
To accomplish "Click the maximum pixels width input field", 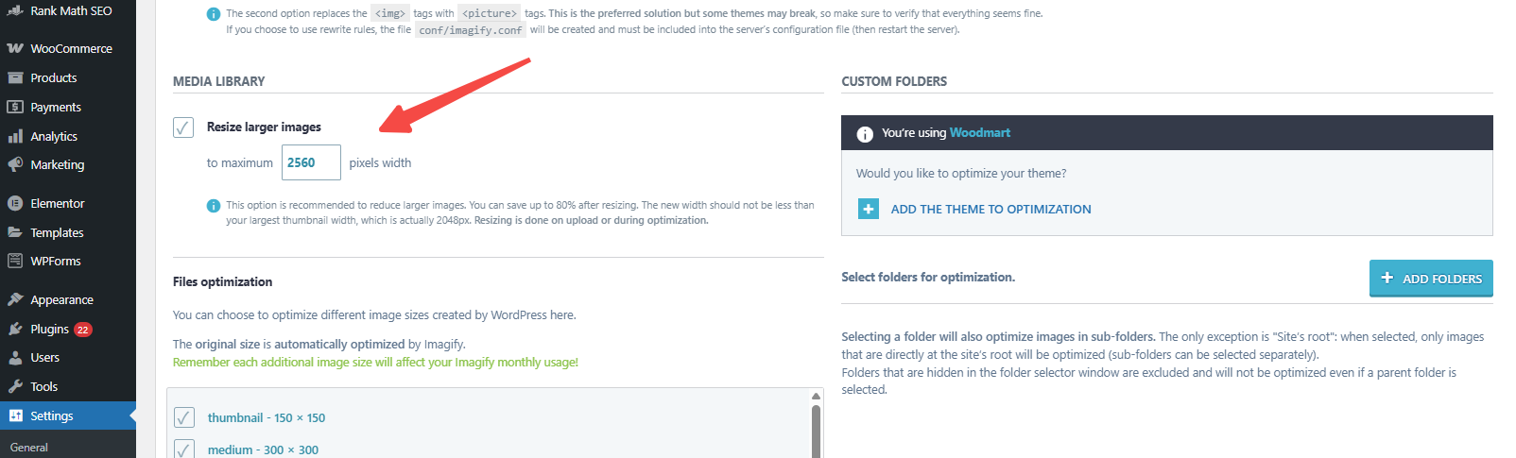I will tap(311, 162).
